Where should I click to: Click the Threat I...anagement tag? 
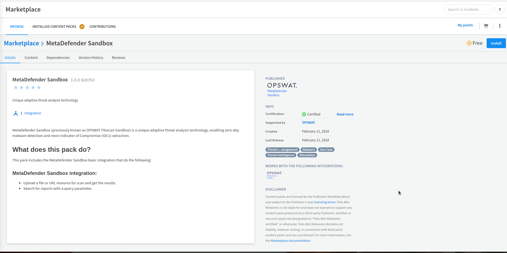point(283,150)
